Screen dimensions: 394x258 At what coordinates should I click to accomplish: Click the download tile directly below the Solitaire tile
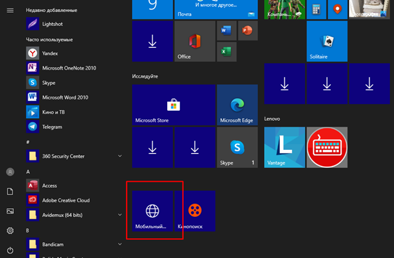[327, 84]
